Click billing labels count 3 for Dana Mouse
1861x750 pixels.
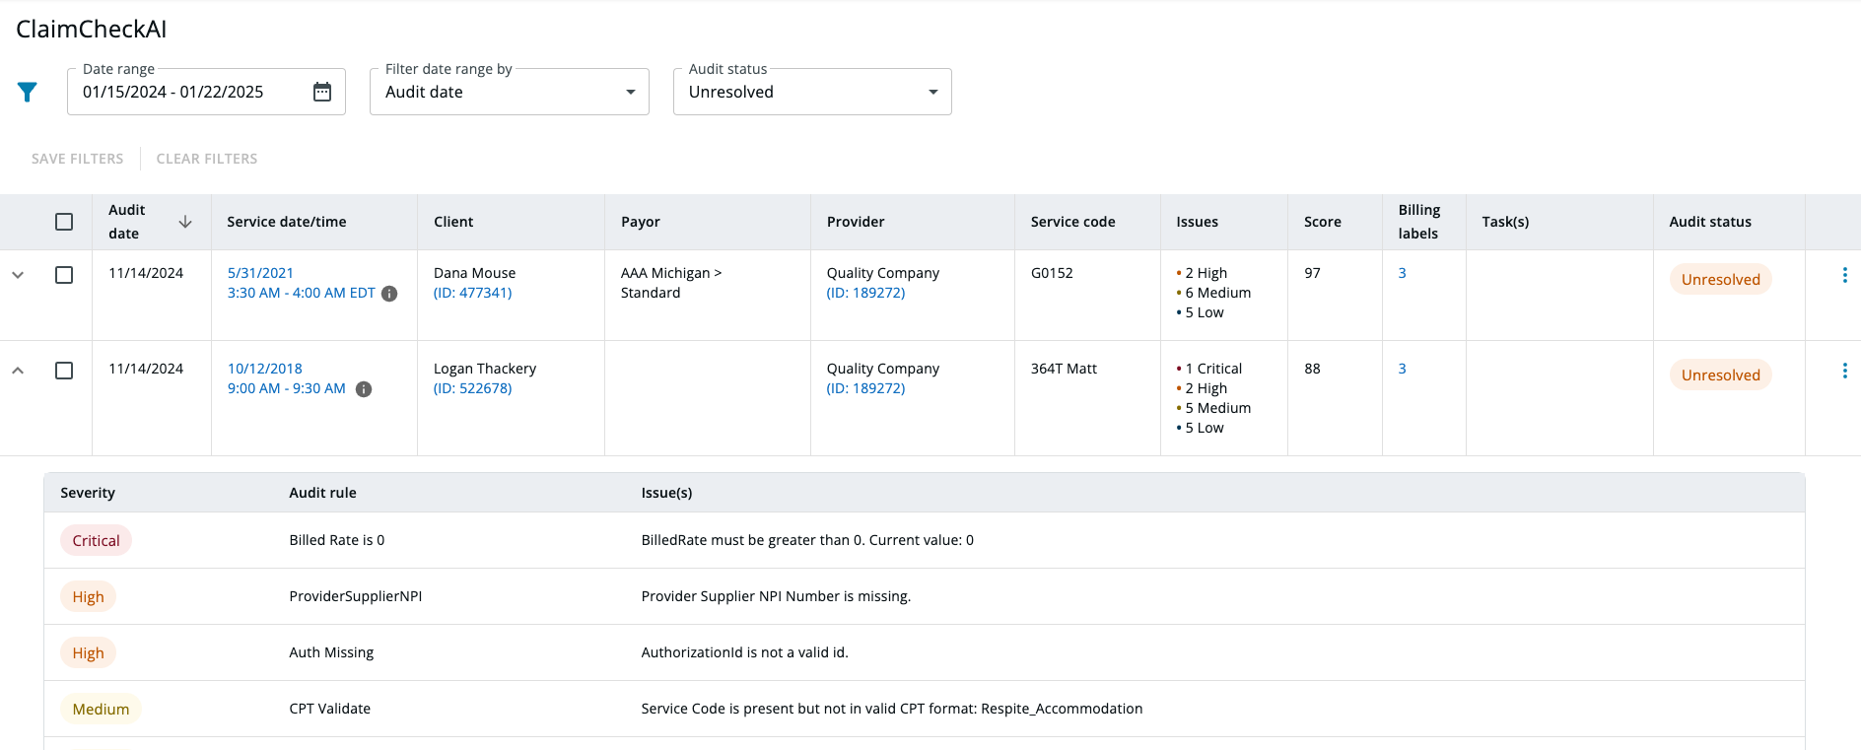tap(1402, 273)
